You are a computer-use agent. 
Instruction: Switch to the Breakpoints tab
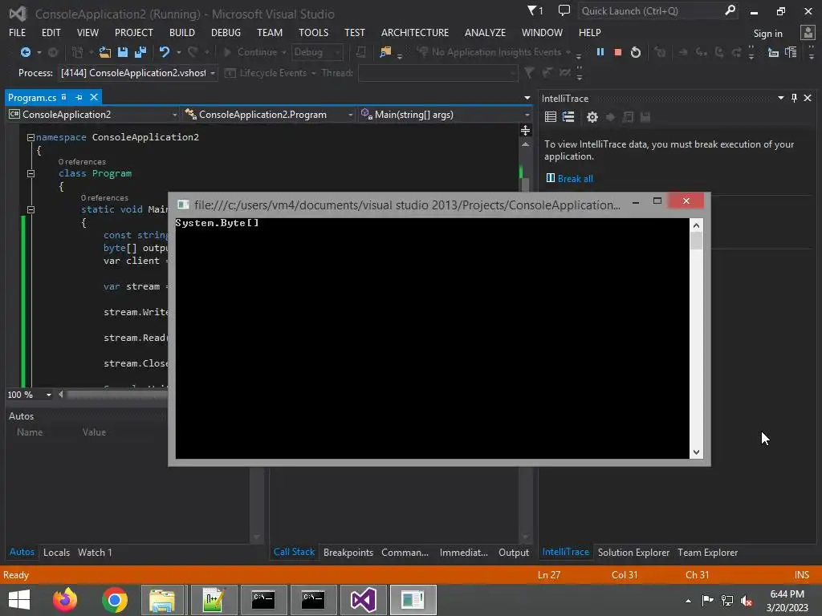pos(348,552)
